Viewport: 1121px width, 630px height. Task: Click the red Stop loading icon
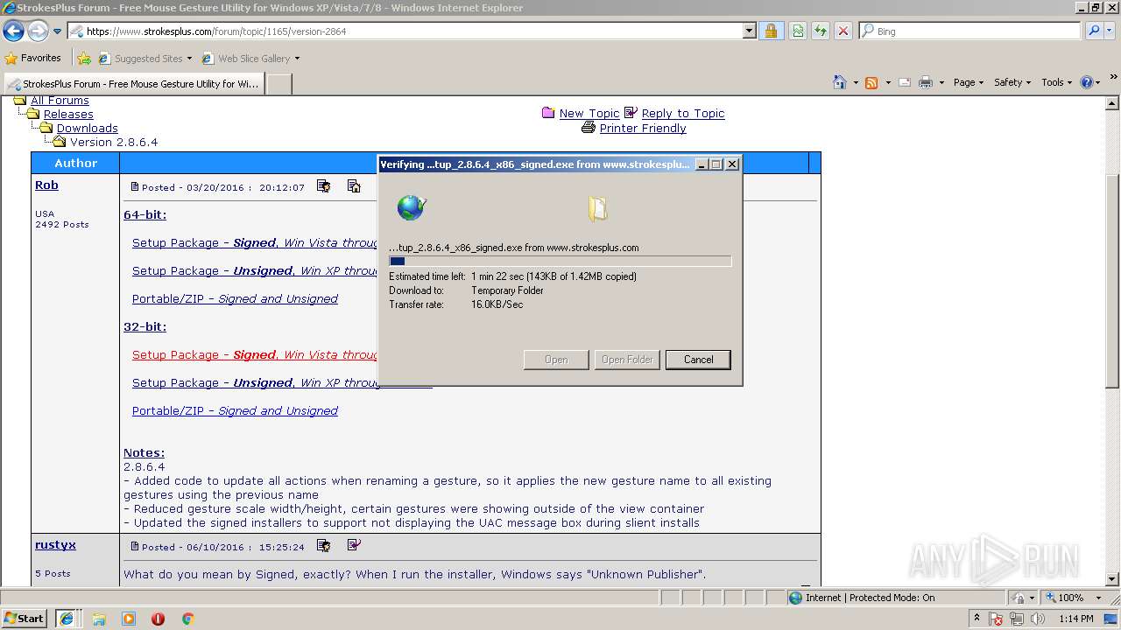(843, 31)
